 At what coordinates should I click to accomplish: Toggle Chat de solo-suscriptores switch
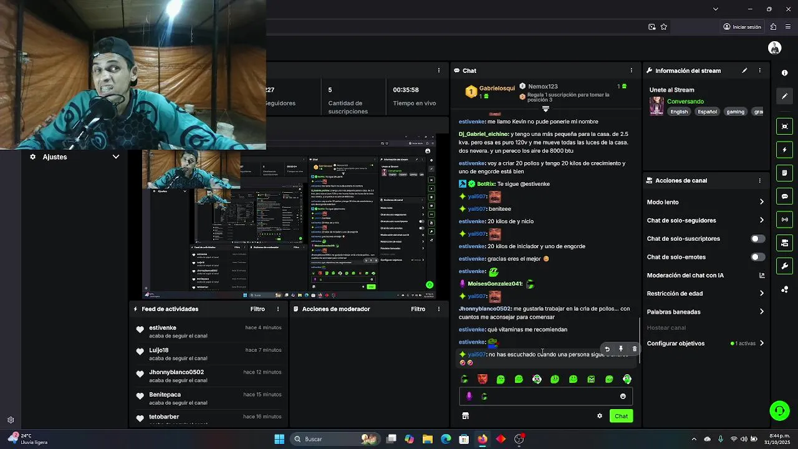pyautogui.click(x=757, y=239)
